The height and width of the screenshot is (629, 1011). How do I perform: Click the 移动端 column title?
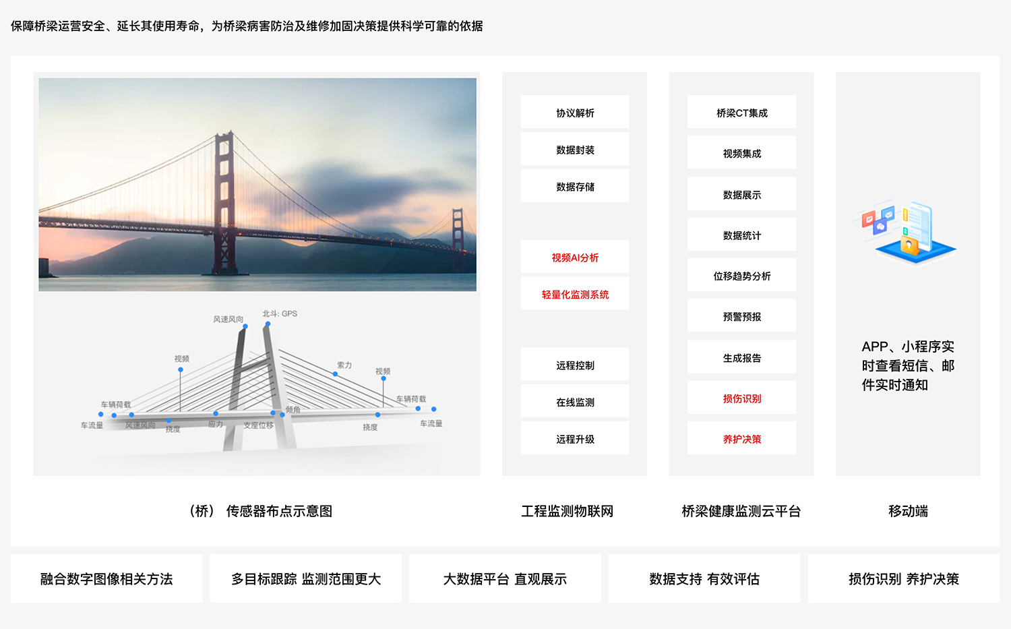908,511
